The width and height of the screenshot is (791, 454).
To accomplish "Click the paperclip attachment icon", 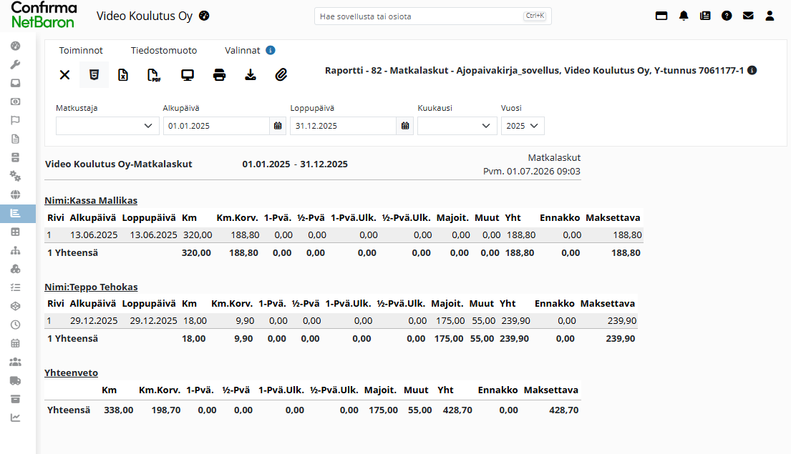I will (x=281, y=75).
